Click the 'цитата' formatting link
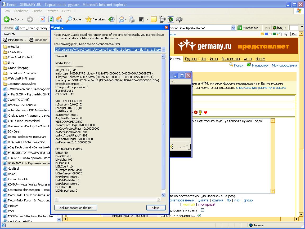Image resolution: width=305 pixels, height=229 pixels. (x=203, y=200)
